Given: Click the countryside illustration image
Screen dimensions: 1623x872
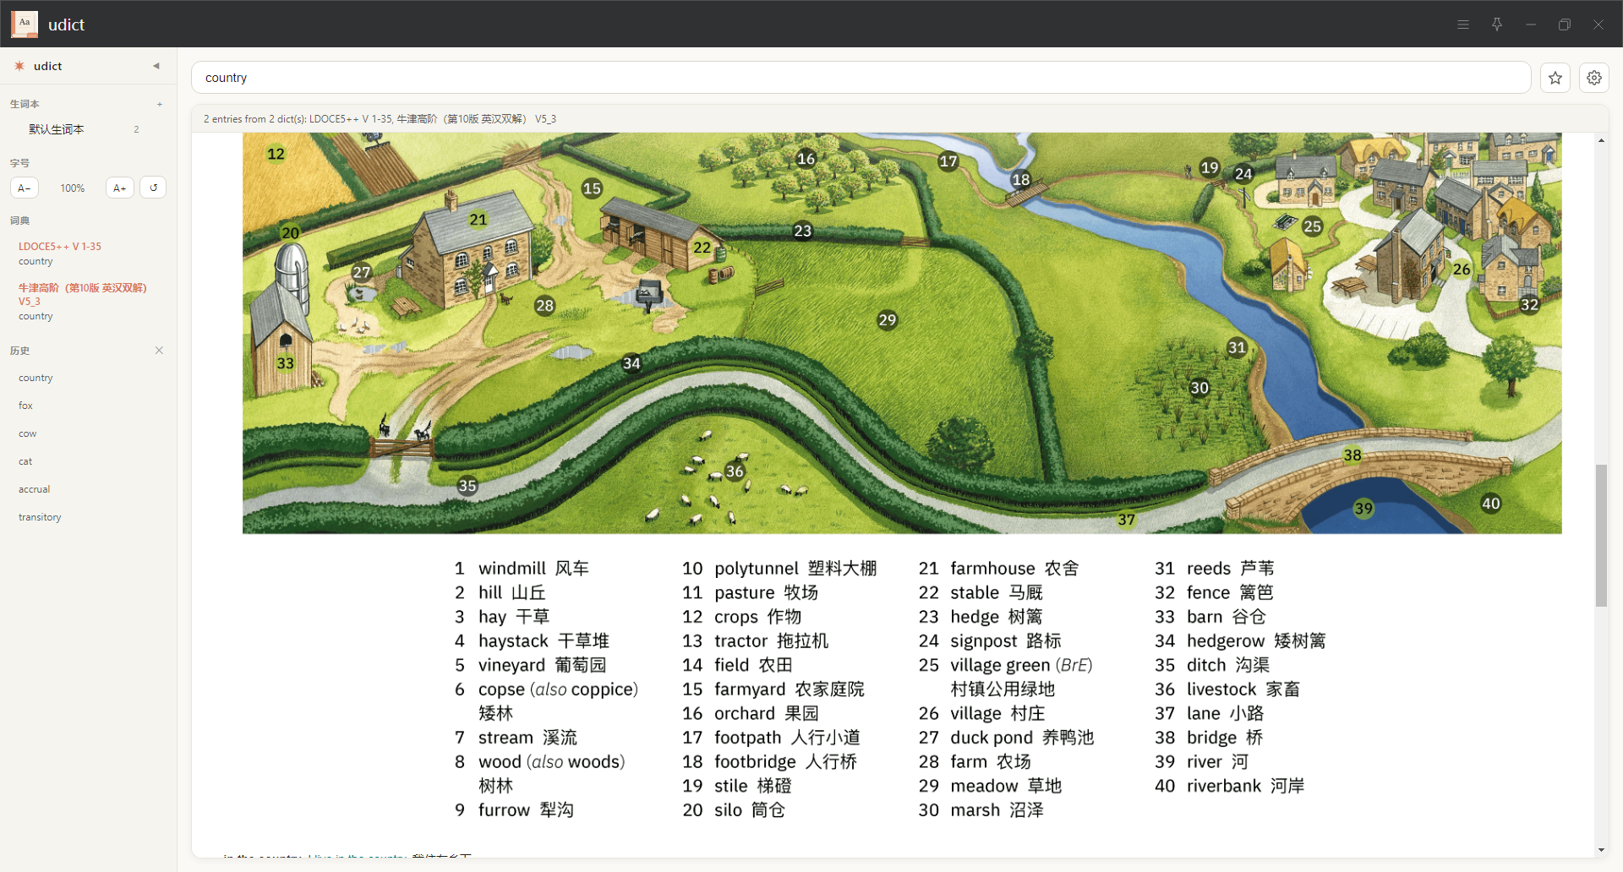Looking at the screenshot, I should (x=901, y=333).
